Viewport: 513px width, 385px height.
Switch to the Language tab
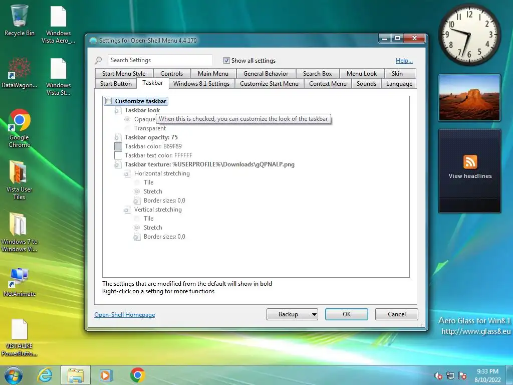click(x=399, y=84)
